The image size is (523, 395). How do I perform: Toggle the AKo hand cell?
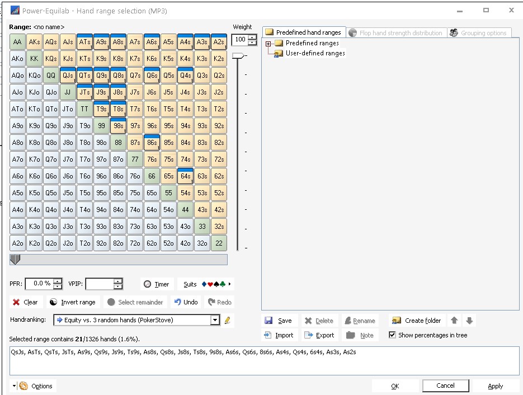tap(18, 58)
